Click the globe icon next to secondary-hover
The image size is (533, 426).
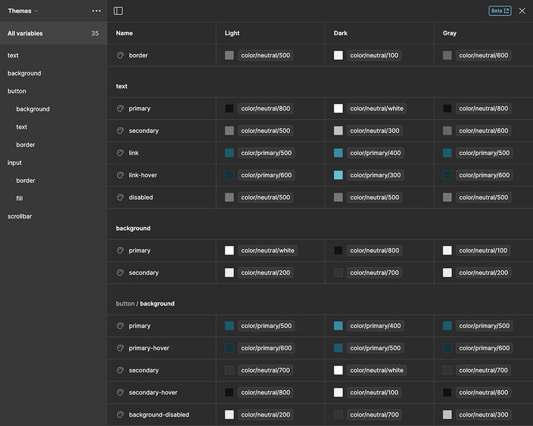tap(120, 392)
